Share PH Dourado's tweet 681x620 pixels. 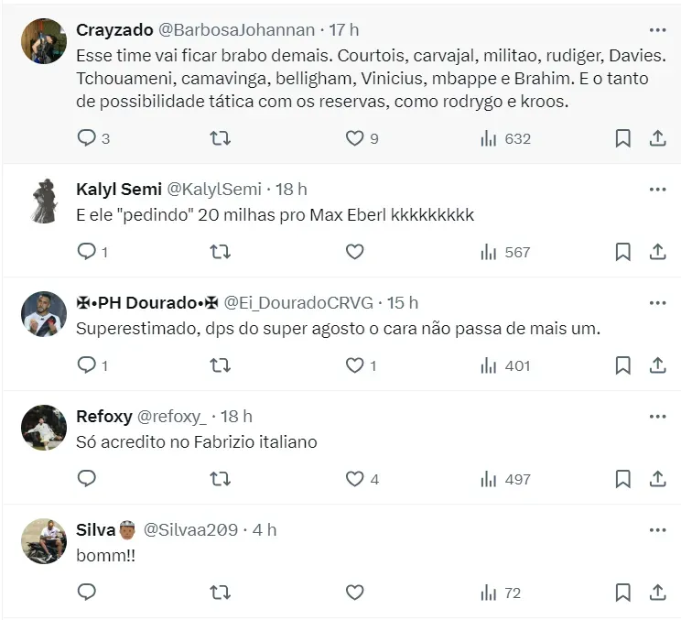point(657,365)
